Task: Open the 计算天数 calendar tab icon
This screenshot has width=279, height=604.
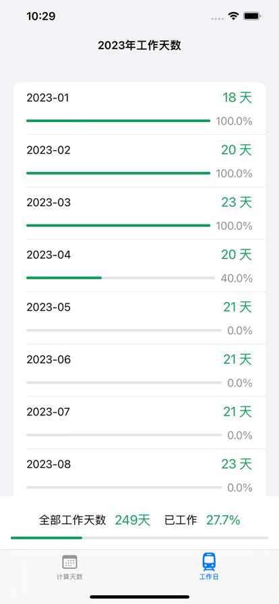Action: pos(70,562)
